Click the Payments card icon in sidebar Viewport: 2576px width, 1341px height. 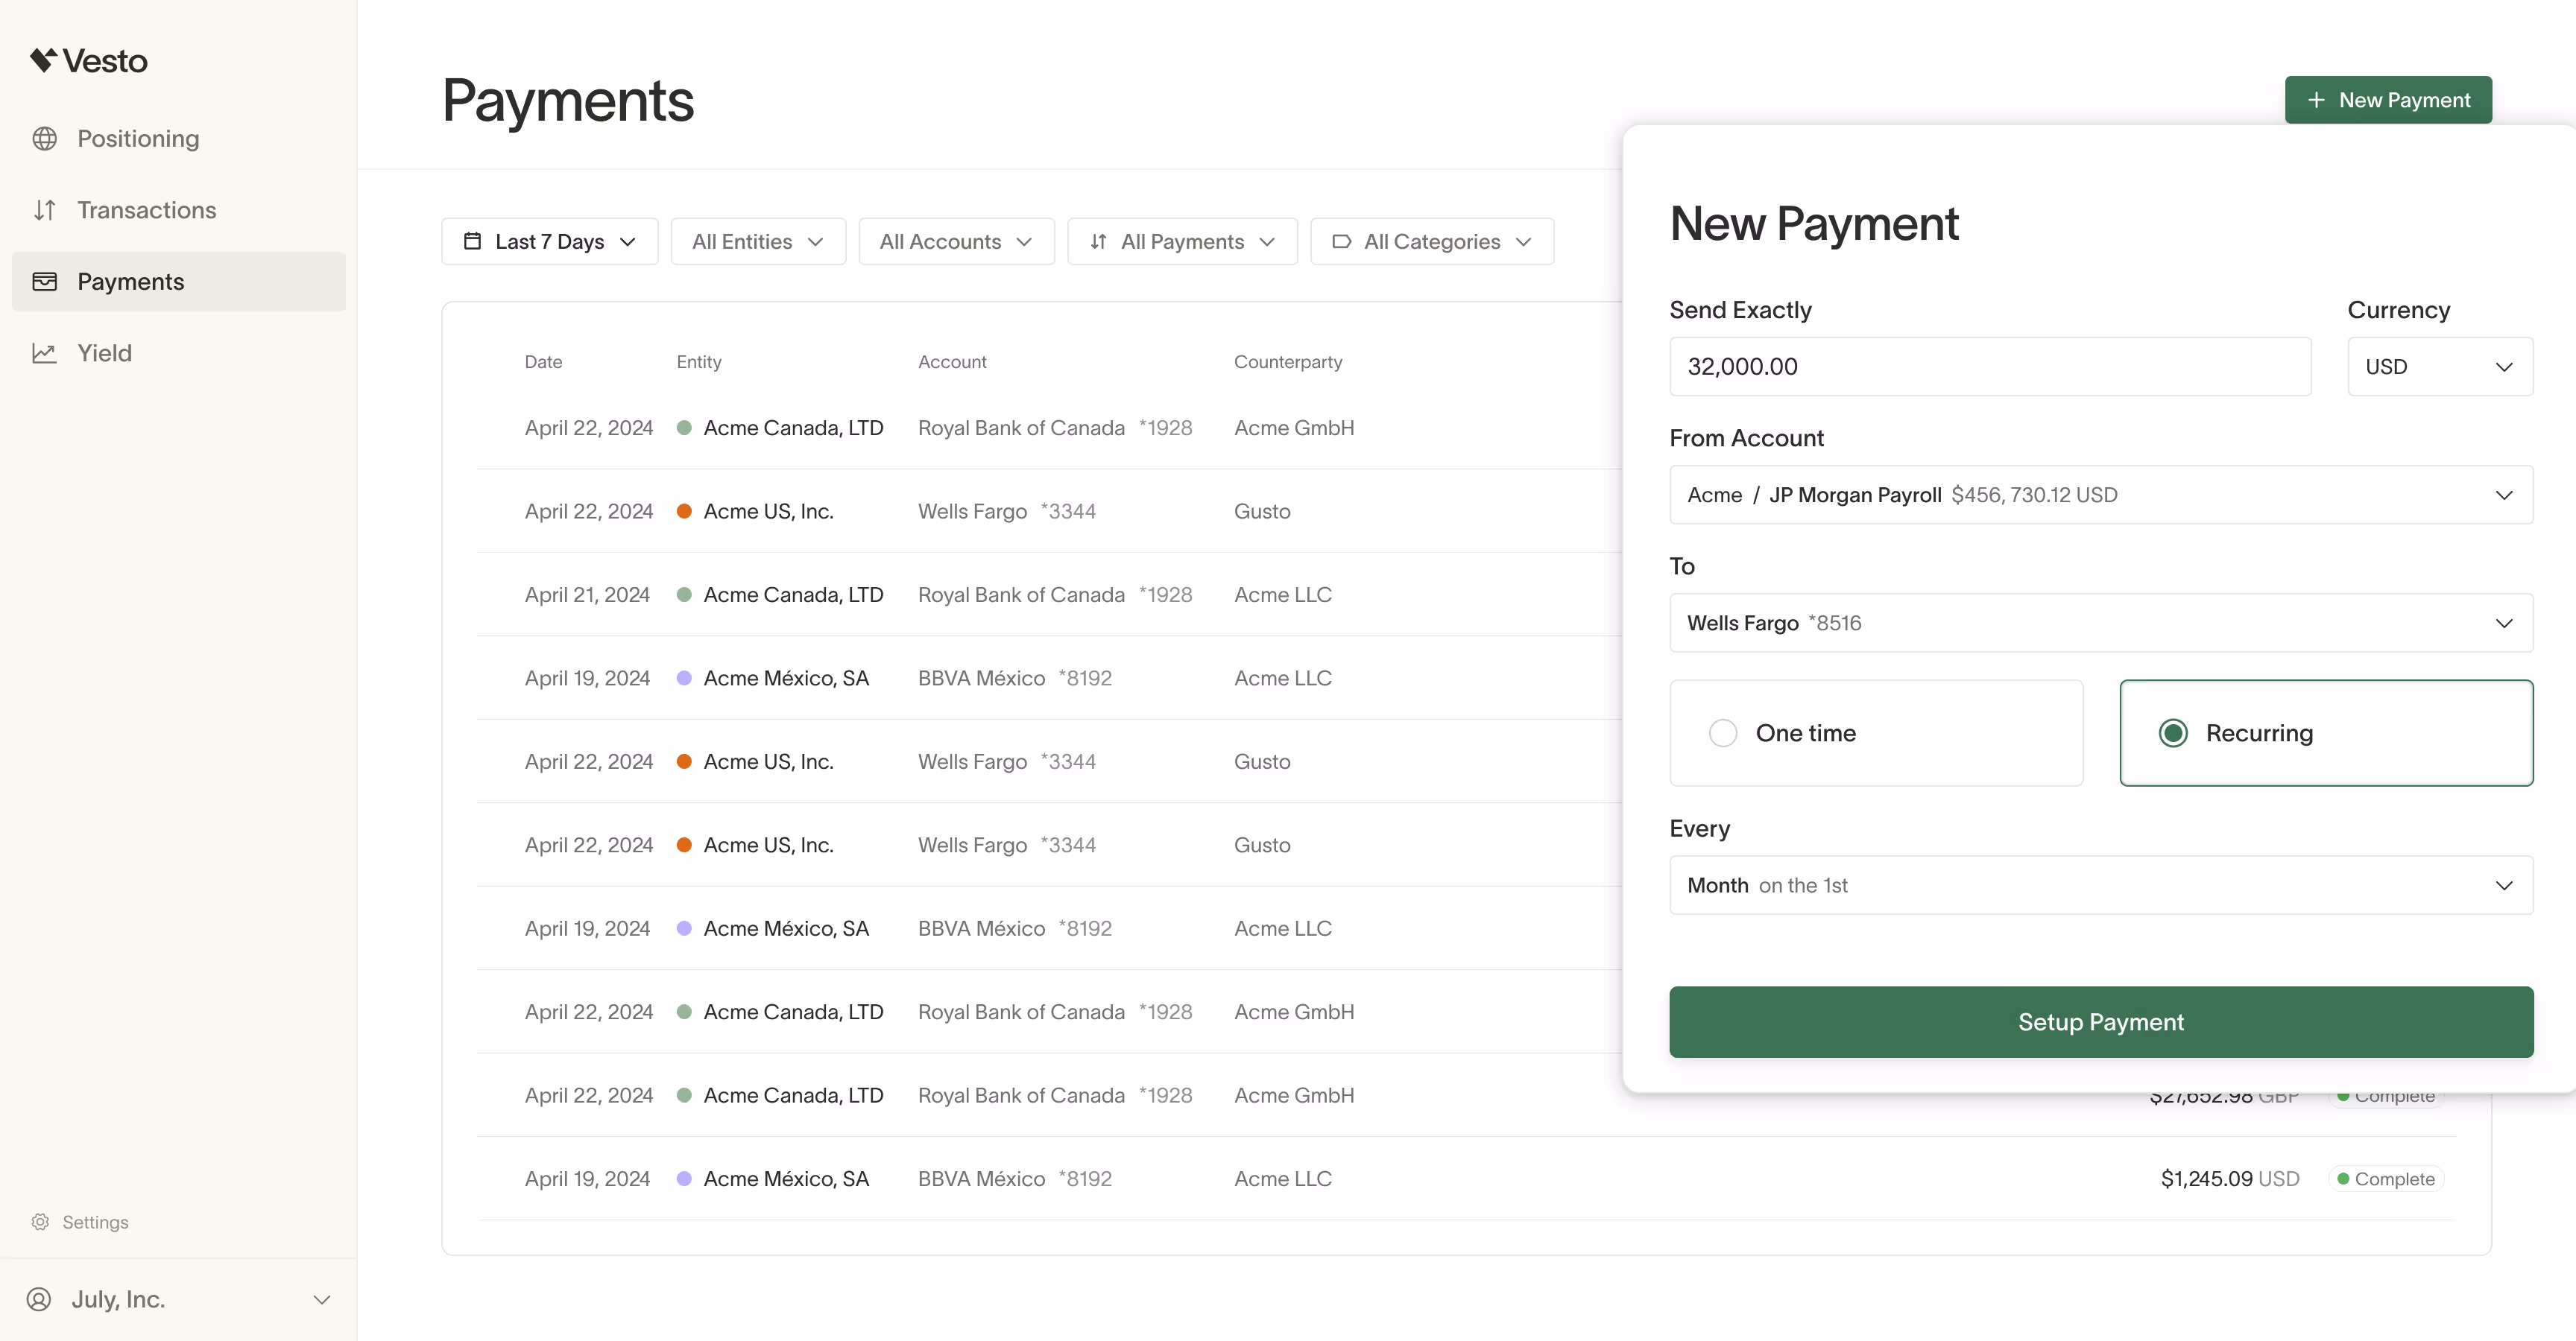(x=44, y=281)
